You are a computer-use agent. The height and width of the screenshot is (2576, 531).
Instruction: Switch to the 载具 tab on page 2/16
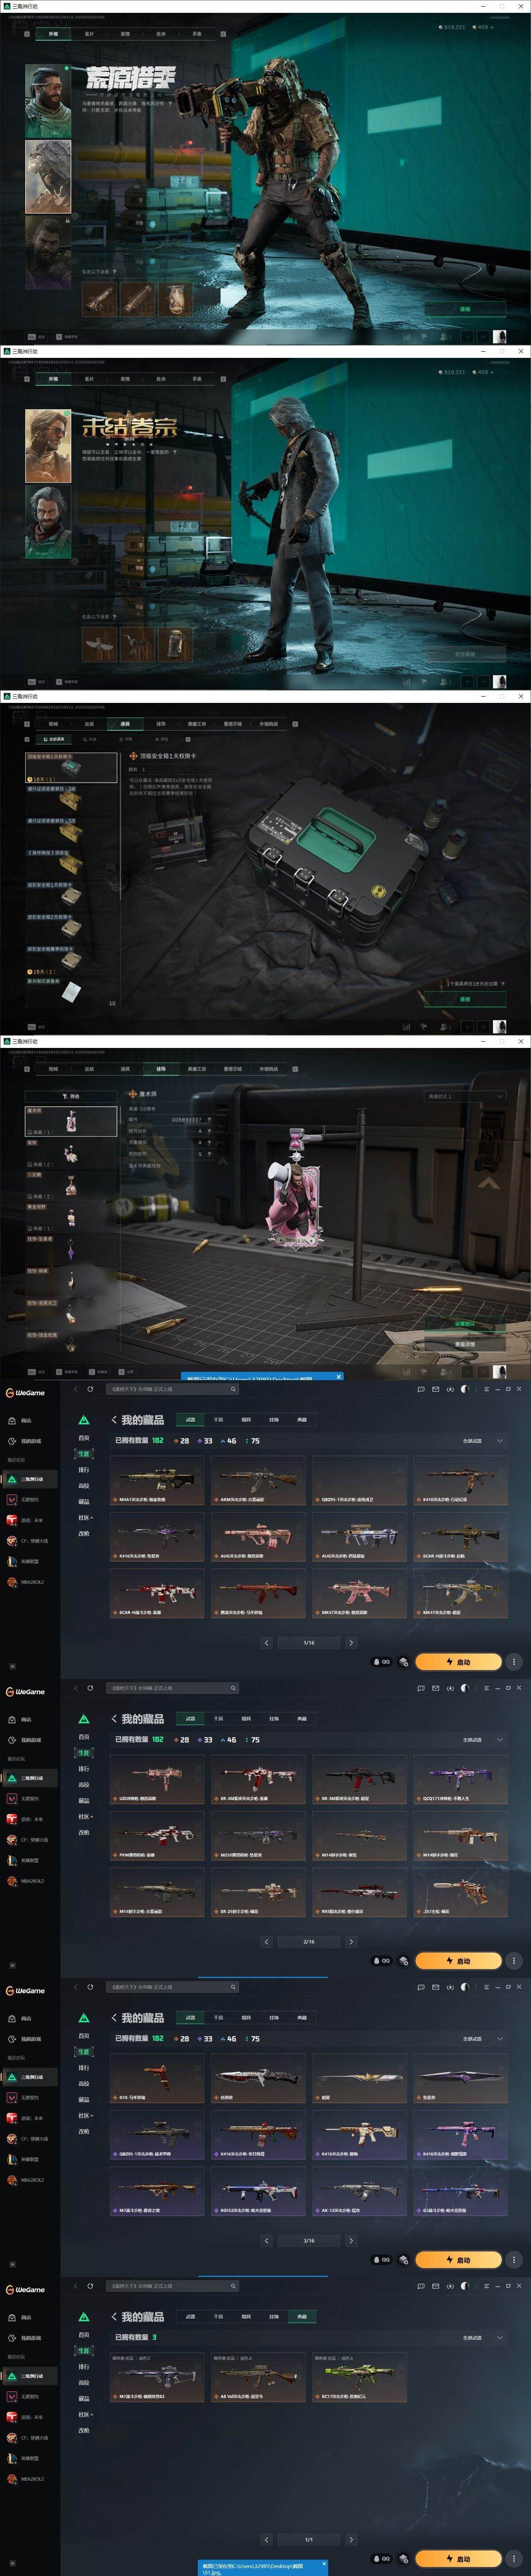pos(246,1719)
